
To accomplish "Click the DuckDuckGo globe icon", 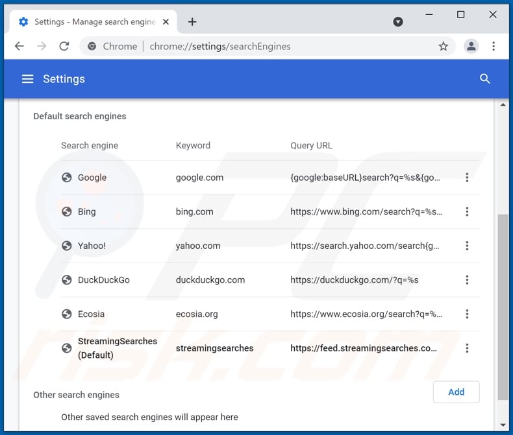I will (x=67, y=280).
